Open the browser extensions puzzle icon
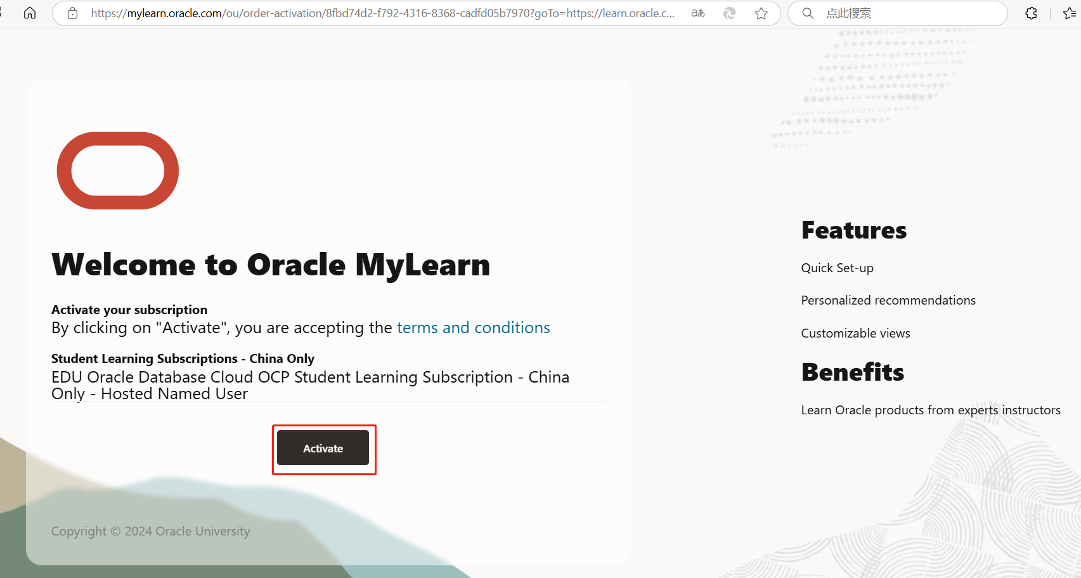The height and width of the screenshot is (578, 1081). coord(1032,13)
